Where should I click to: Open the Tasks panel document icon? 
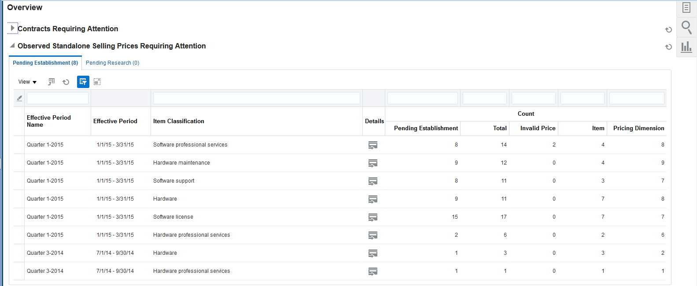pos(686,7)
